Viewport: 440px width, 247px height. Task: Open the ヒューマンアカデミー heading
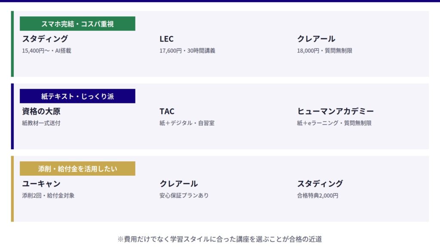(335, 111)
